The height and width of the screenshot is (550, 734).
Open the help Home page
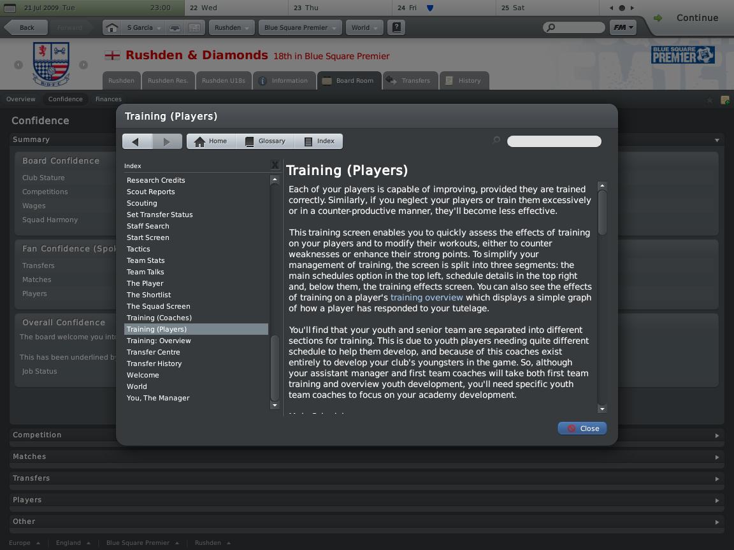[x=211, y=141]
